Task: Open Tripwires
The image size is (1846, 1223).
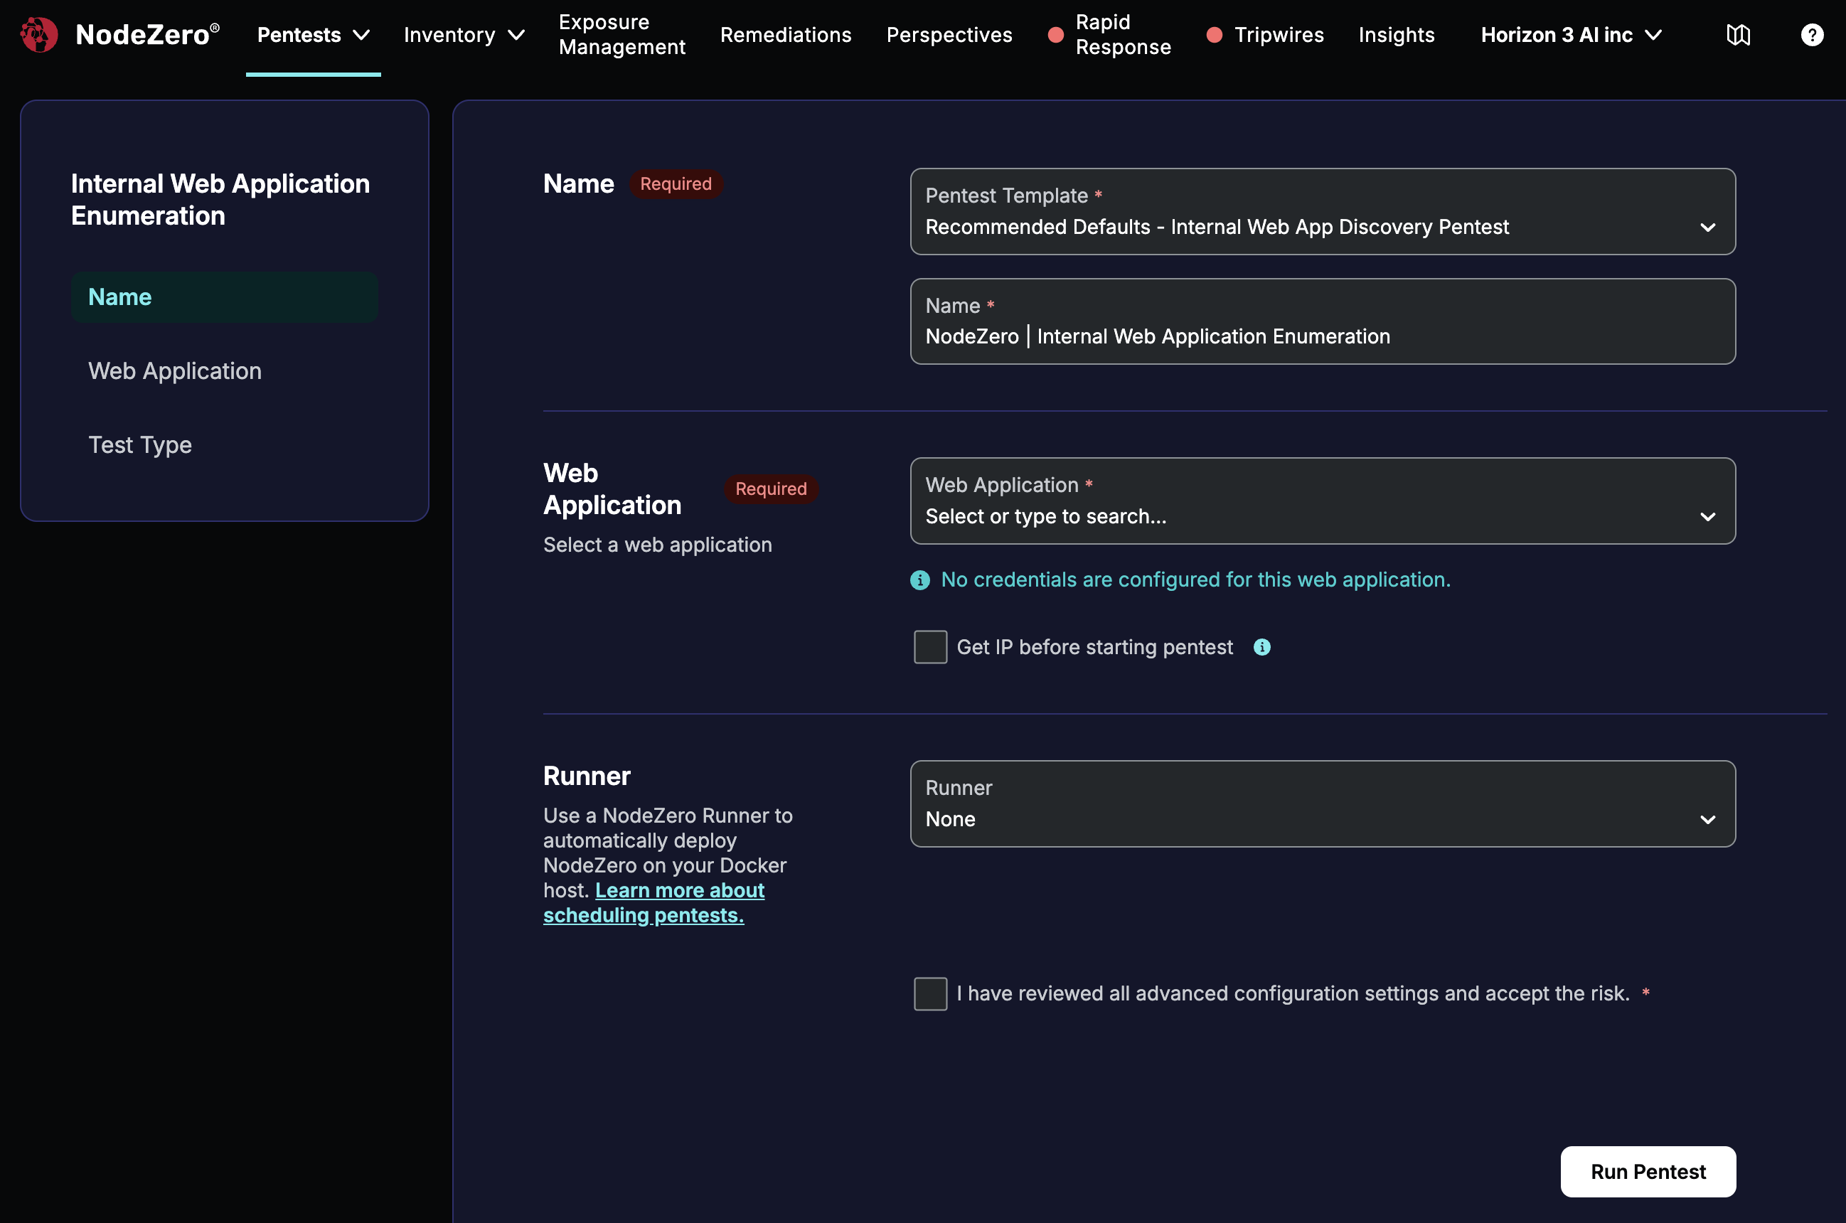Action: [1279, 34]
